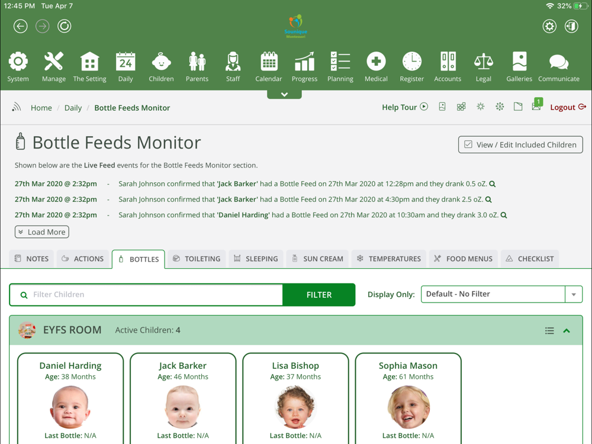Open the Staff section
Image resolution: width=592 pixels, height=444 pixels.
tap(233, 67)
